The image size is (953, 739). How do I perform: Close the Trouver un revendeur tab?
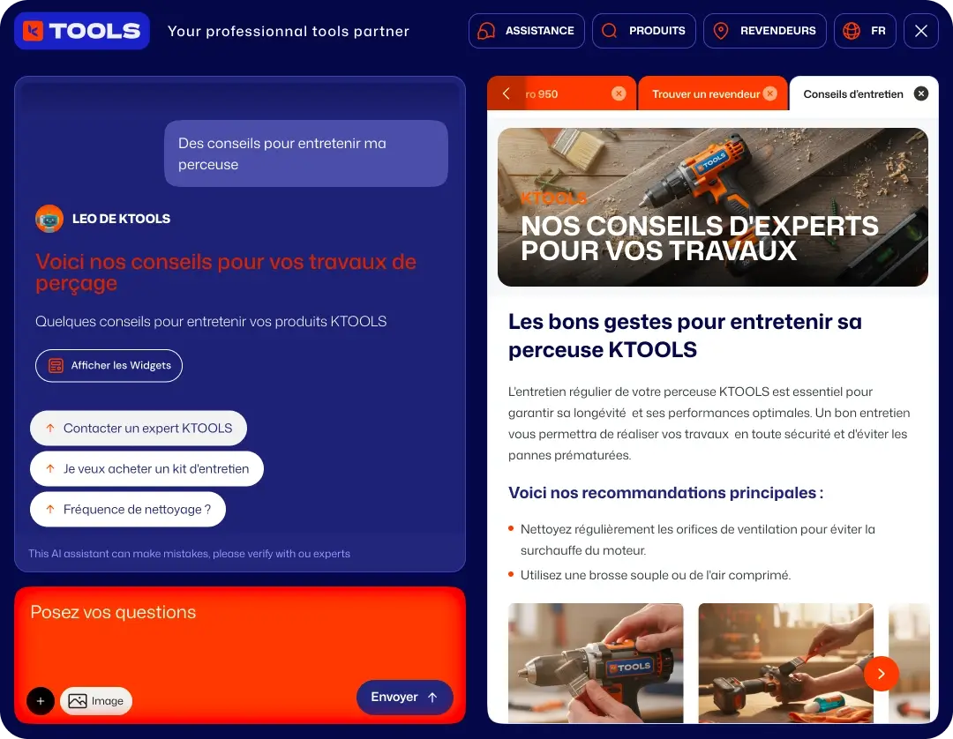point(770,93)
